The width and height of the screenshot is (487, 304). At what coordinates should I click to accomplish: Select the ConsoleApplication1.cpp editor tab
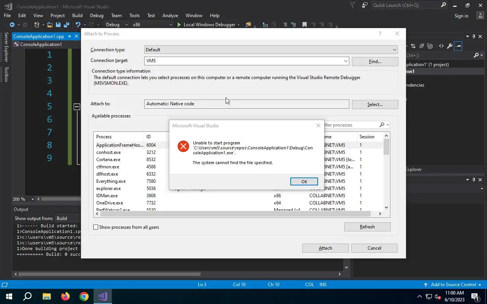[x=38, y=36]
